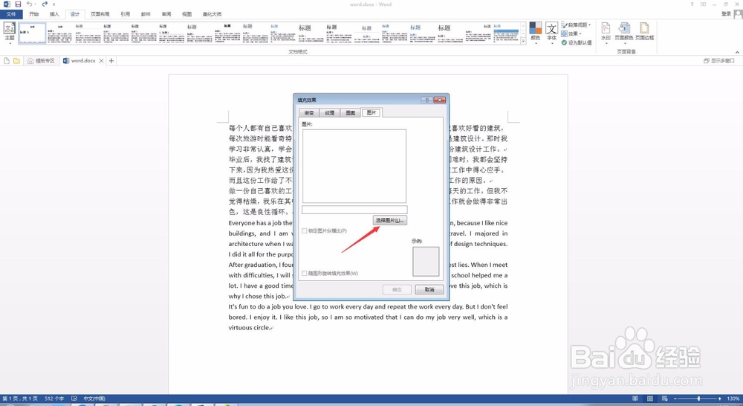Switch to the 审阅 ribbon tab
Image resolution: width=743 pixels, height=406 pixels.
(166, 14)
